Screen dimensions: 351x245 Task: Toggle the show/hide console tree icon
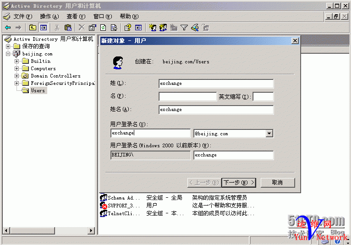click(44, 28)
